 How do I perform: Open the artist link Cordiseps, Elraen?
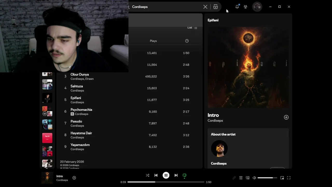[x=82, y=79]
